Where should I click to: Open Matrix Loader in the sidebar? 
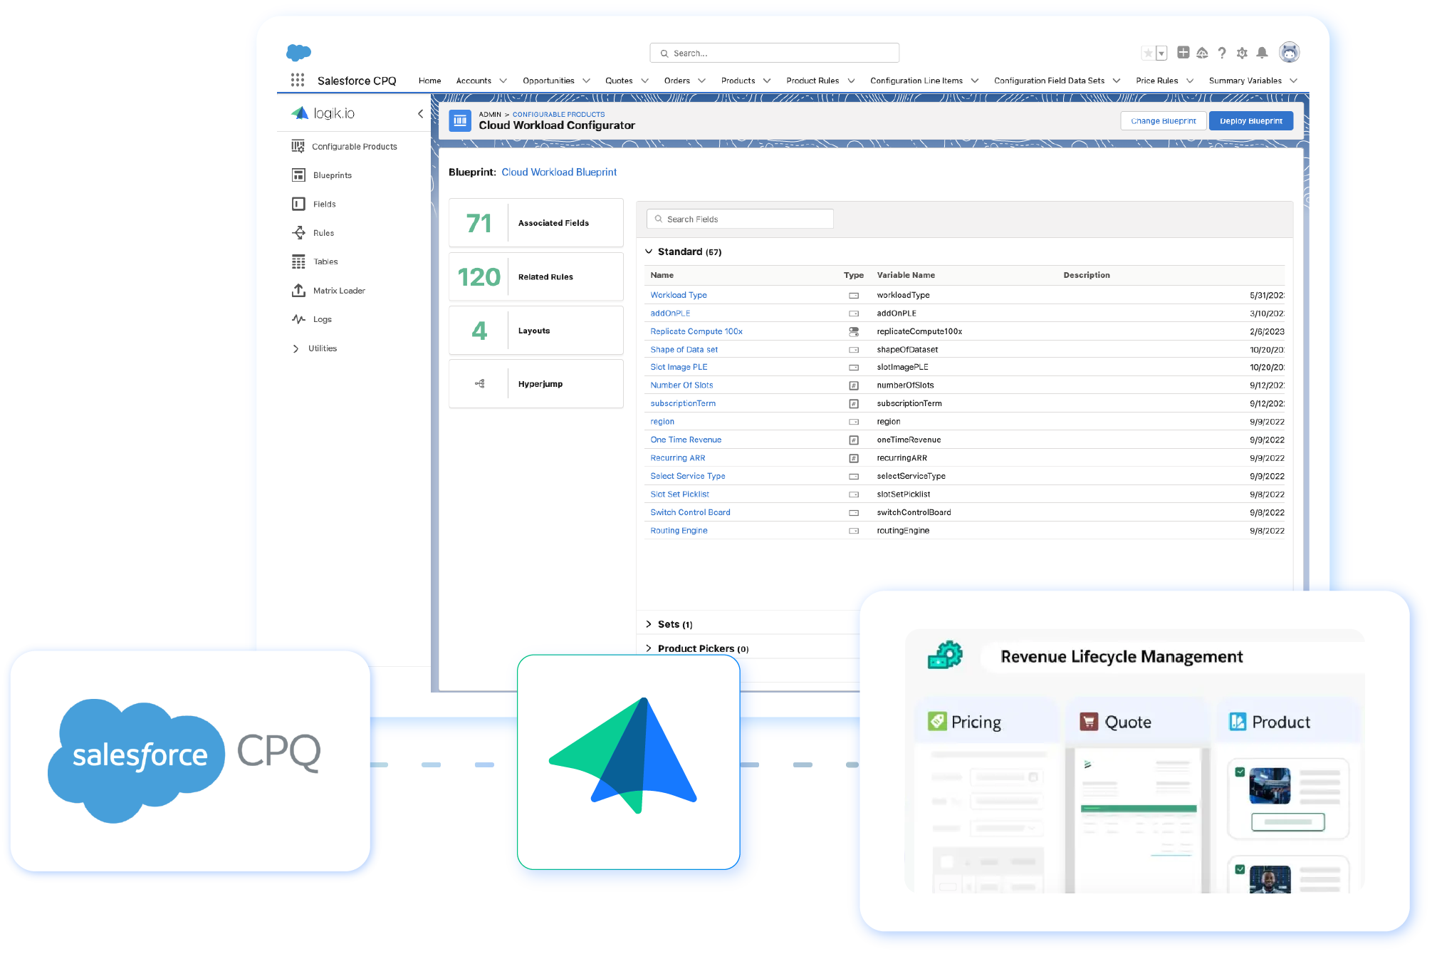click(328, 291)
